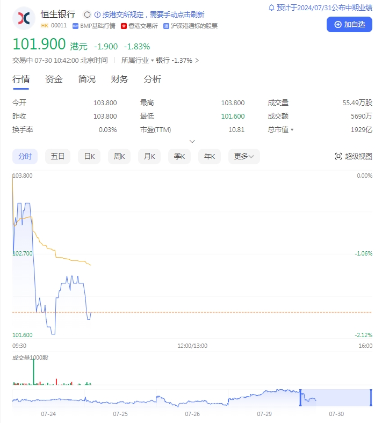
Task: Switch to 分析 tab
Action: click(152, 79)
